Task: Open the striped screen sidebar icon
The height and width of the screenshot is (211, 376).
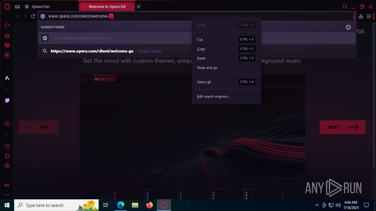Action: (7, 45)
